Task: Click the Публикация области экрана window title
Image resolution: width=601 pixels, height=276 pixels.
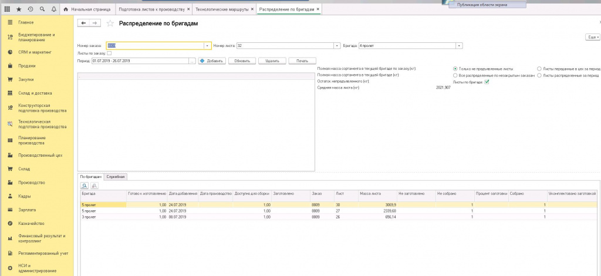Action: [482, 5]
